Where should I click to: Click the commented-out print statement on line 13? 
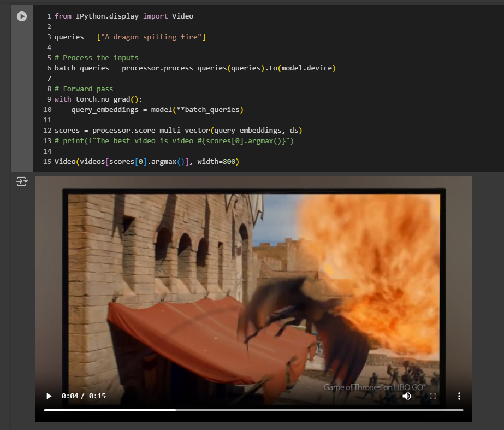tap(174, 140)
